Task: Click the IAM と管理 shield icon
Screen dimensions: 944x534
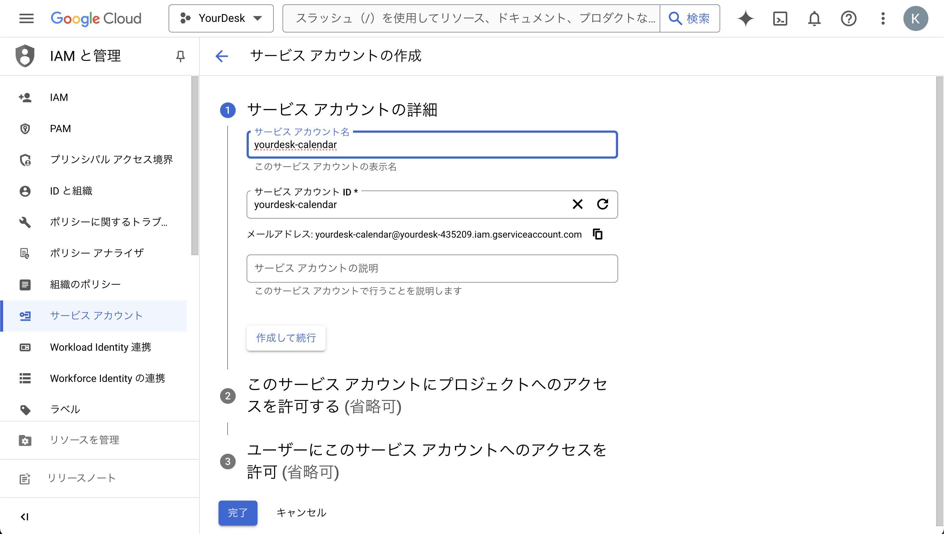Action: tap(25, 56)
